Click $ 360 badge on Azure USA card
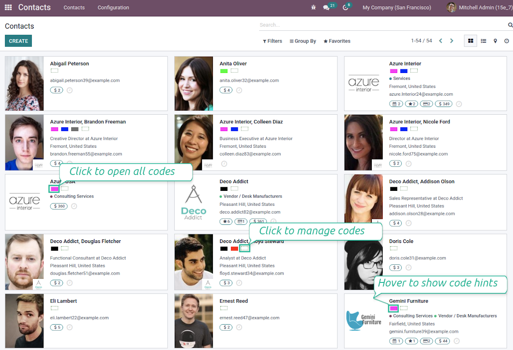Screen dimensions: 513x350 (59, 206)
